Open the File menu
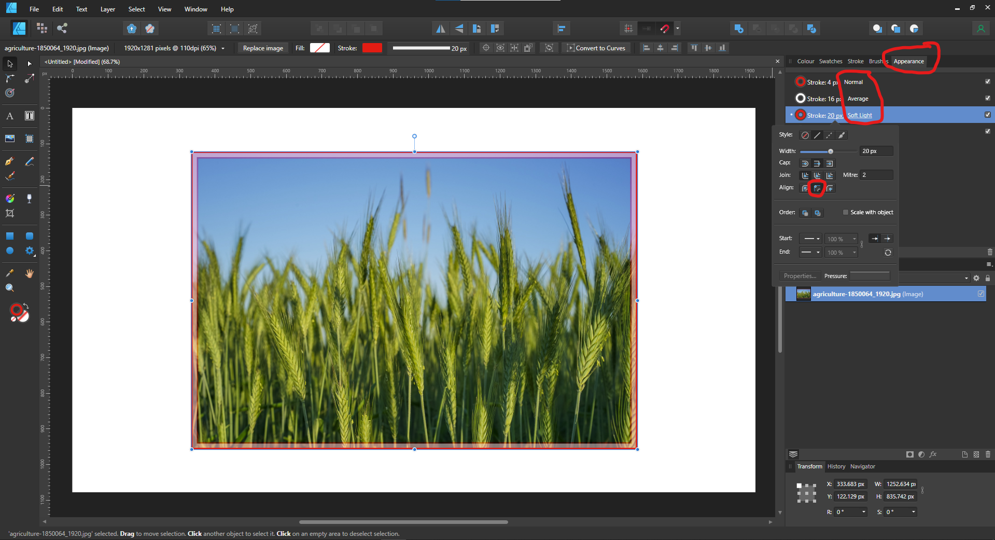The image size is (995, 540). pos(34,9)
